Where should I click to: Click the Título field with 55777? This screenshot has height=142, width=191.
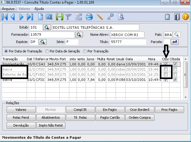tap(128, 42)
